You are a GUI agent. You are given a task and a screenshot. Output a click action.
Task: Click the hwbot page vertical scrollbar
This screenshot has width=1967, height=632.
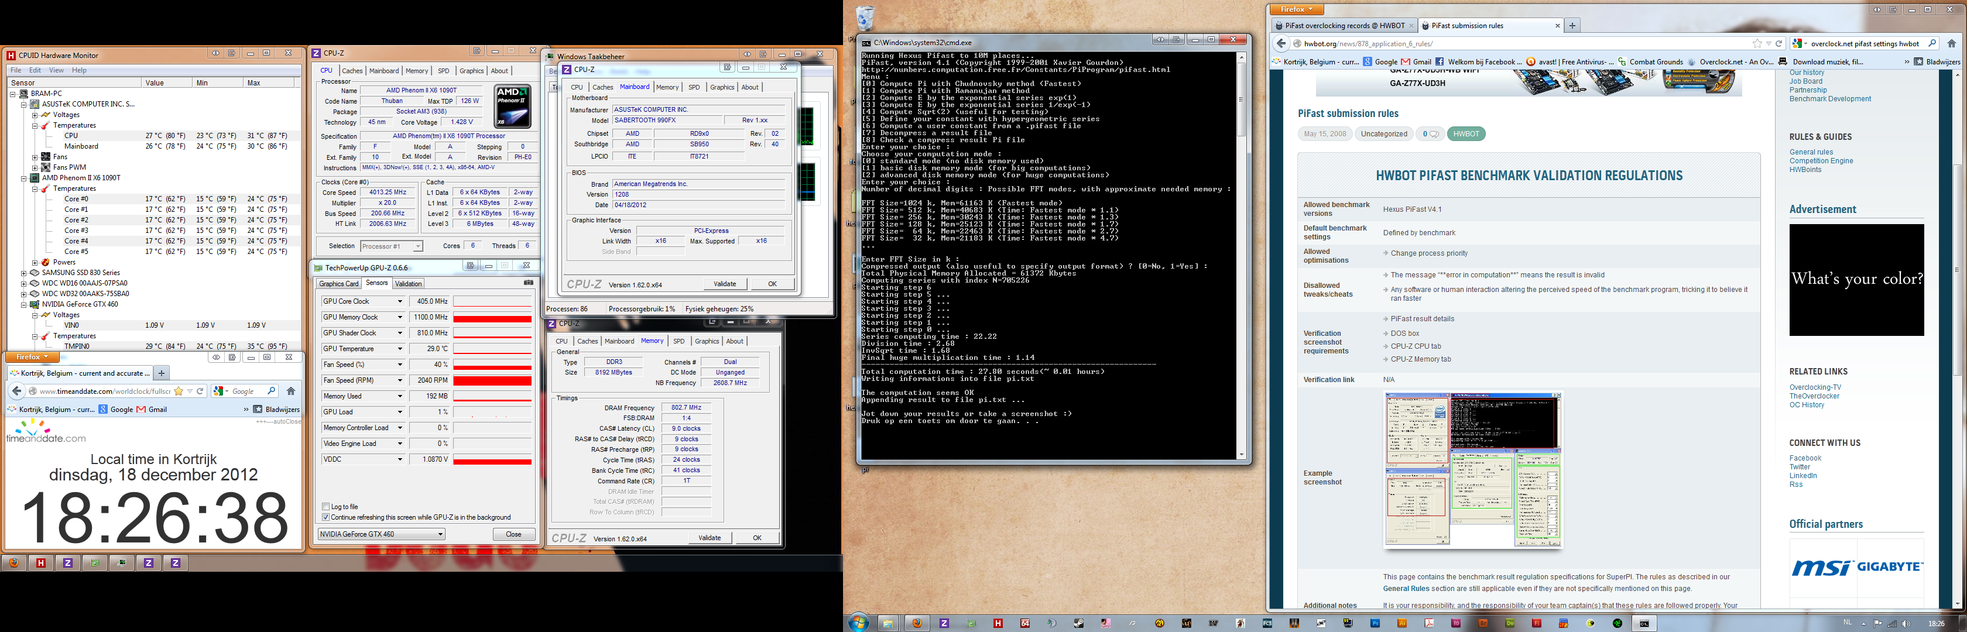click(1956, 339)
